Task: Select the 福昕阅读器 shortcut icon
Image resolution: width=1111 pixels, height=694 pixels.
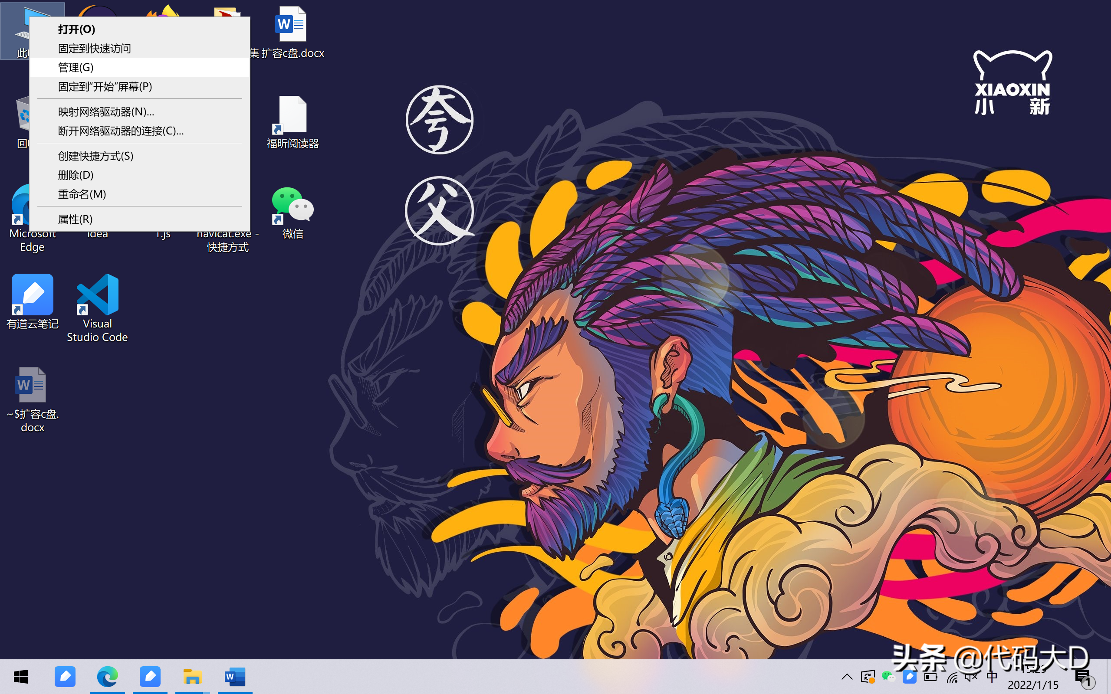Action: coord(293,122)
